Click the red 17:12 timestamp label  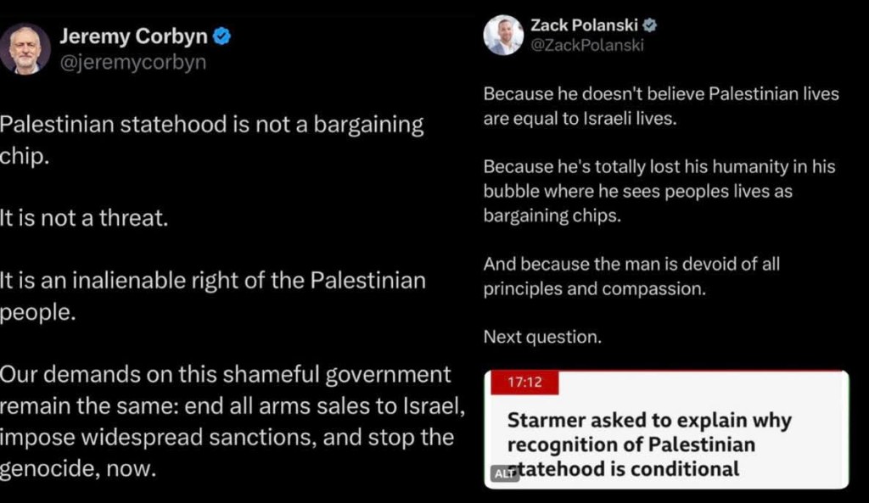click(524, 383)
